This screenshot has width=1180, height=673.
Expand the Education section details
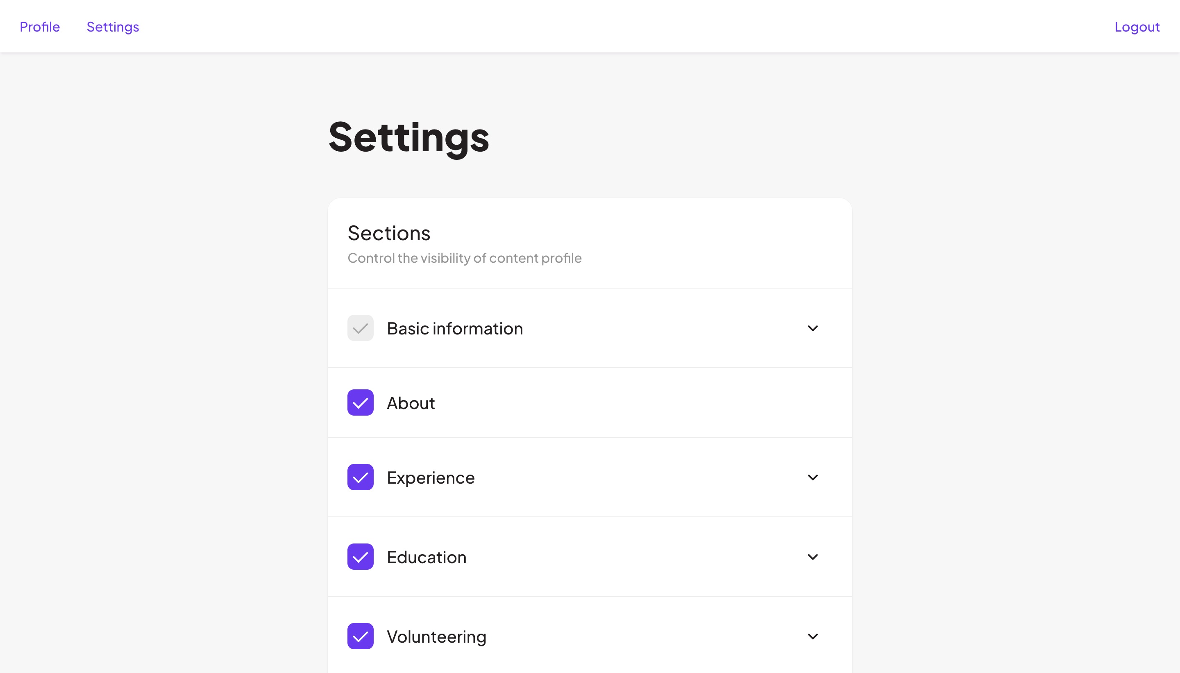point(813,557)
